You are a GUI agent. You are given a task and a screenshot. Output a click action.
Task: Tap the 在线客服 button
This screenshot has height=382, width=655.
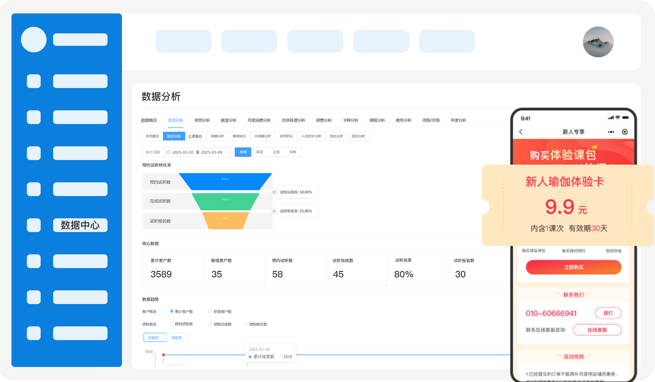click(x=597, y=330)
